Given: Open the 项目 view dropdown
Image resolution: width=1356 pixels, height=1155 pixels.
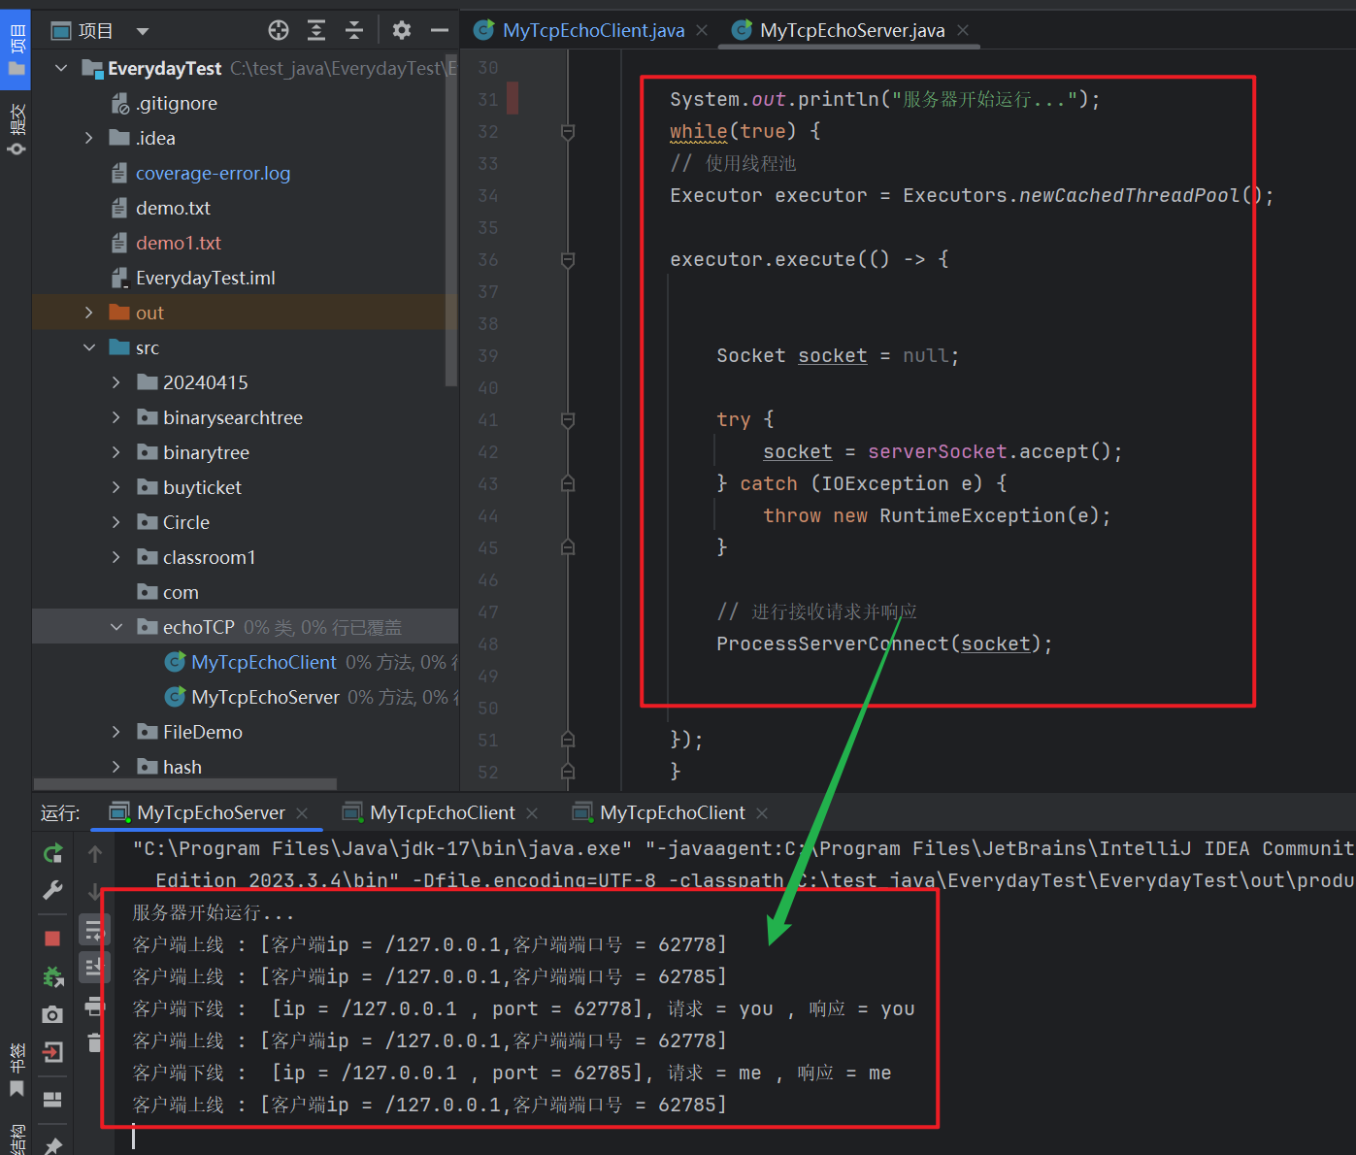Looking at the screenshot, I should (143, 31).
